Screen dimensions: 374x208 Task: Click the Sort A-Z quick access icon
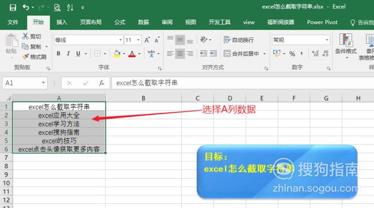70,7
